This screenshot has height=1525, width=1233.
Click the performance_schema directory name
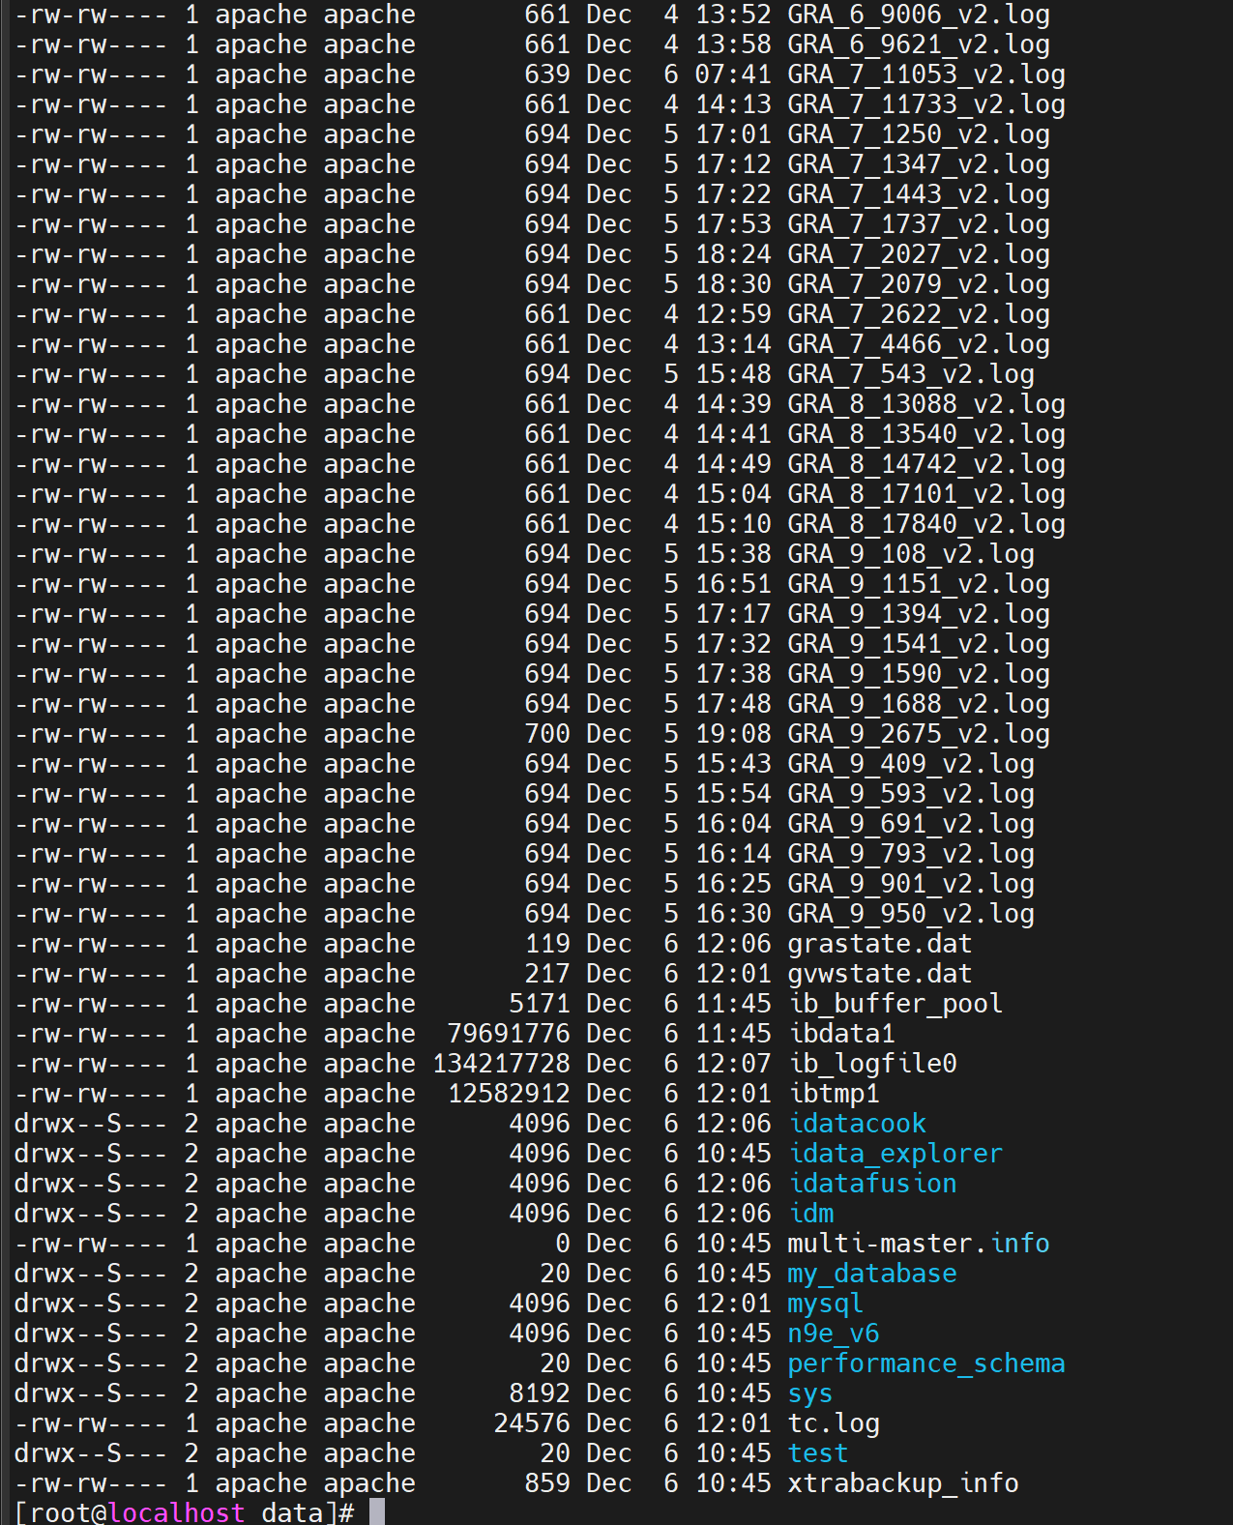pos(925,1364)
